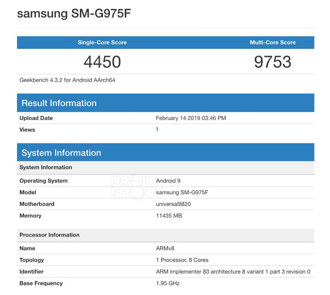Select the Views label
The width and height of the screenshot is (330, 295).
pyautogui.click(x=27, y=130)
